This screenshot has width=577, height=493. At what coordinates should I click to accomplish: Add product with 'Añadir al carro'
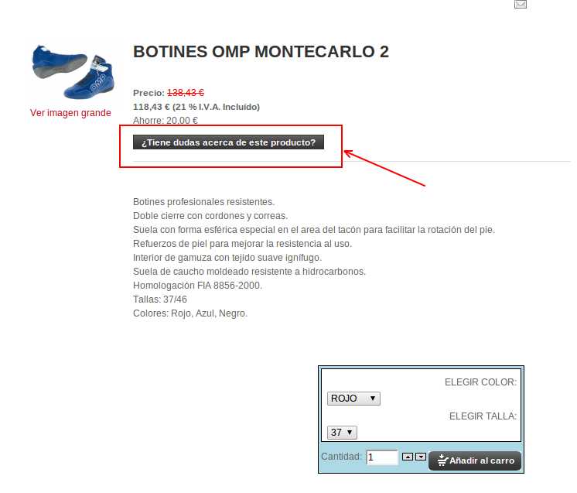[475, 460]
